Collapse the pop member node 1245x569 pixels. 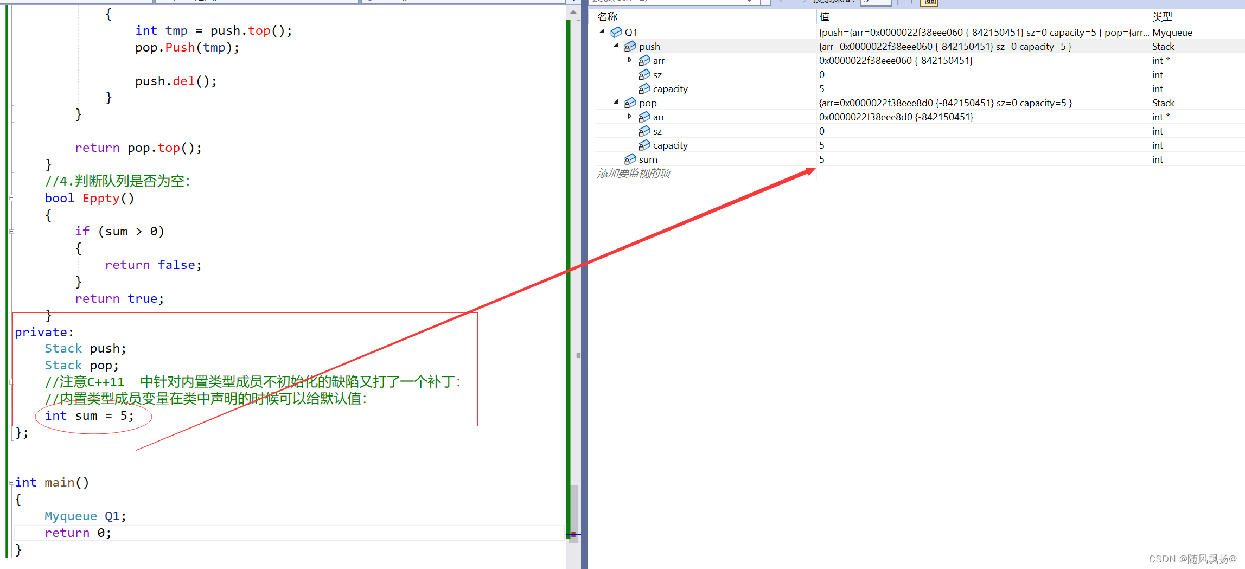616,102
